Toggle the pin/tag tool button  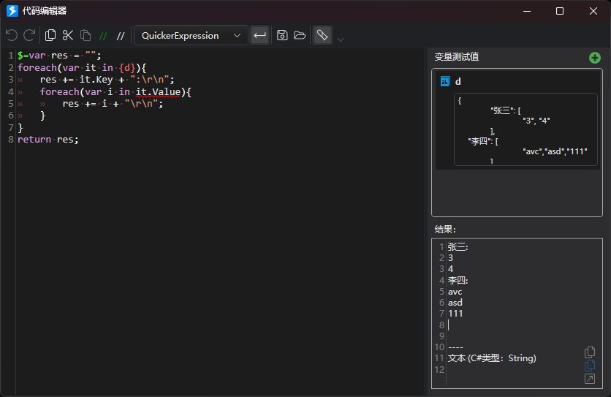click(322, 36)
